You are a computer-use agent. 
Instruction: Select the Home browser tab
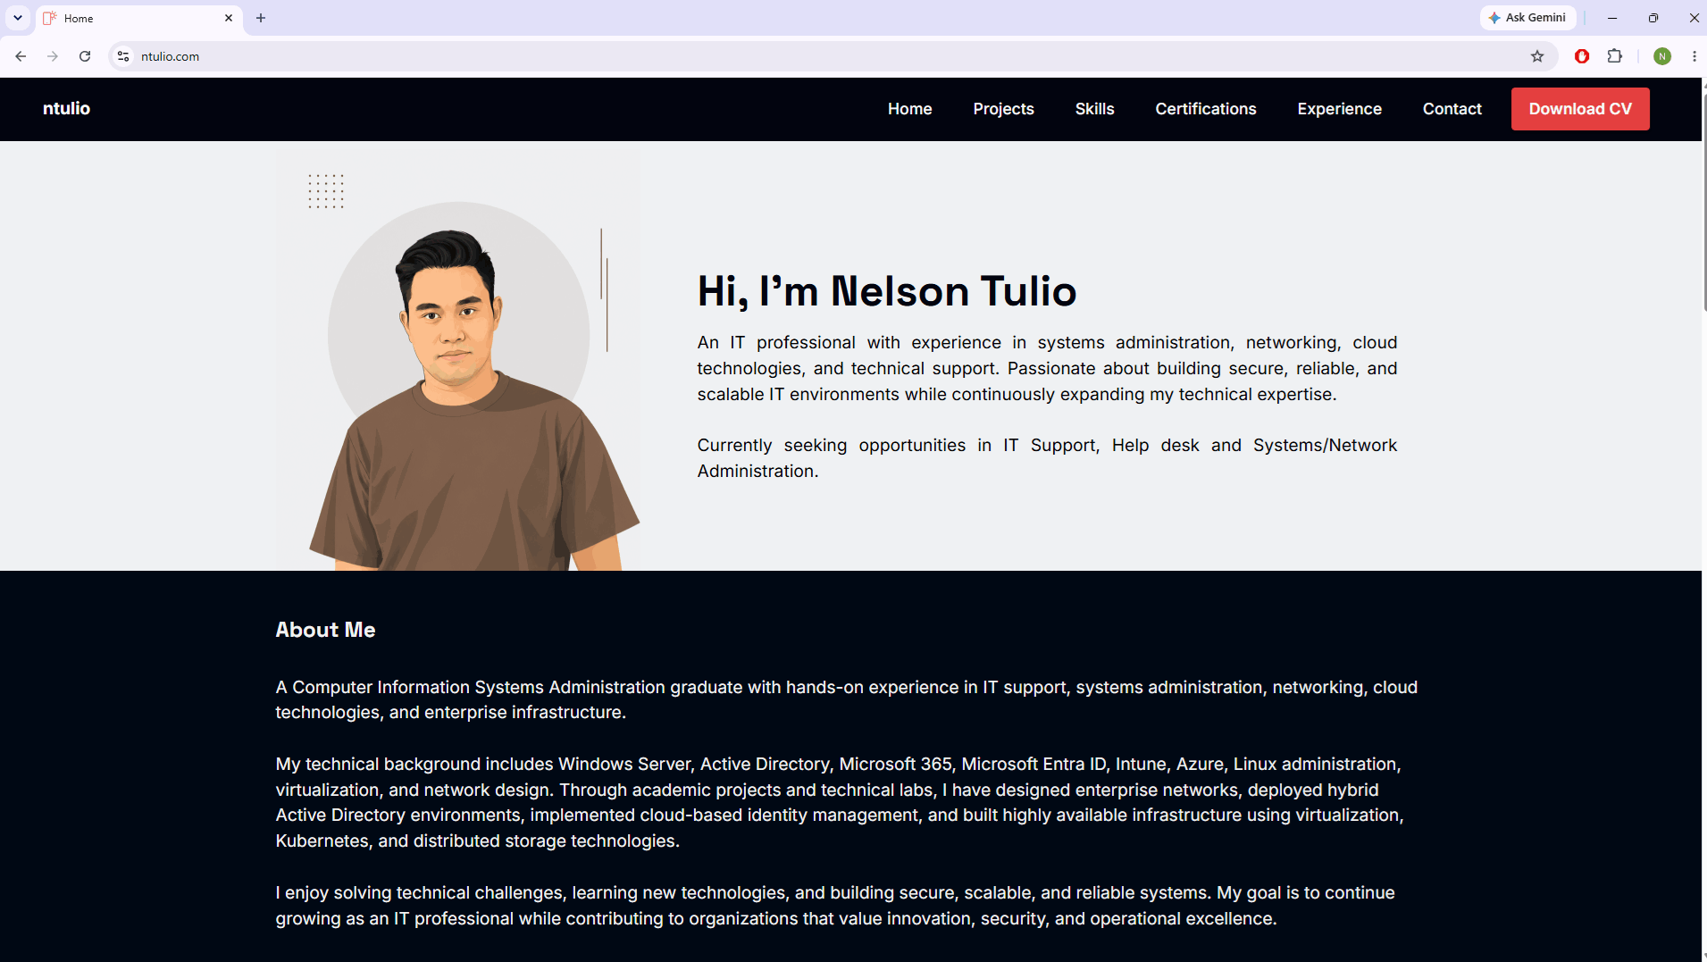point(138,18)
